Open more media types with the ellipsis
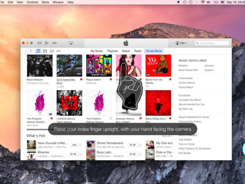 (59, 51)
